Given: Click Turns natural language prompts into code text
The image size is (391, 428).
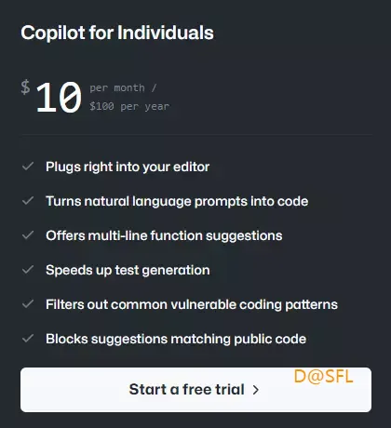Looking at the screenshot, I should click(177, 201).
